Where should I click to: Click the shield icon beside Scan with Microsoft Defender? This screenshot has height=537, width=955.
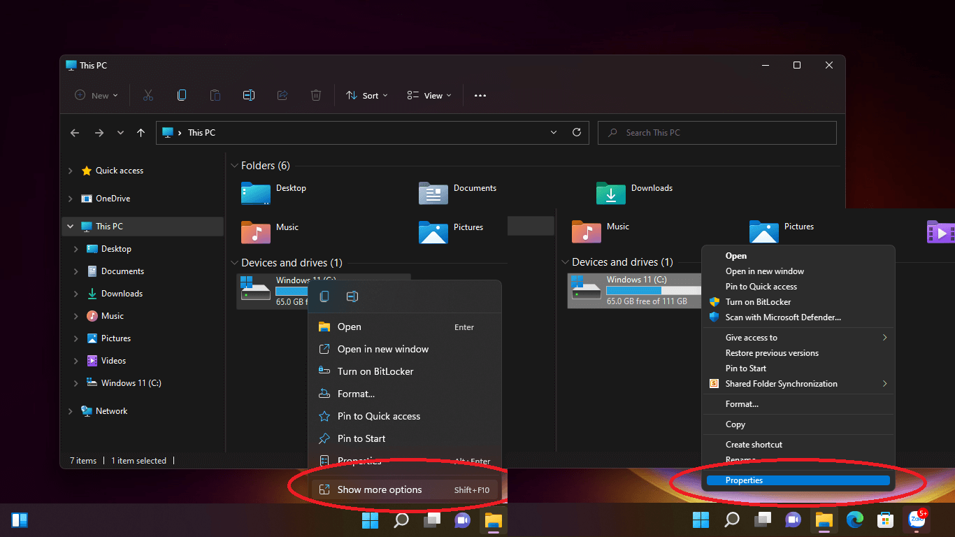(x=714, y=317)
